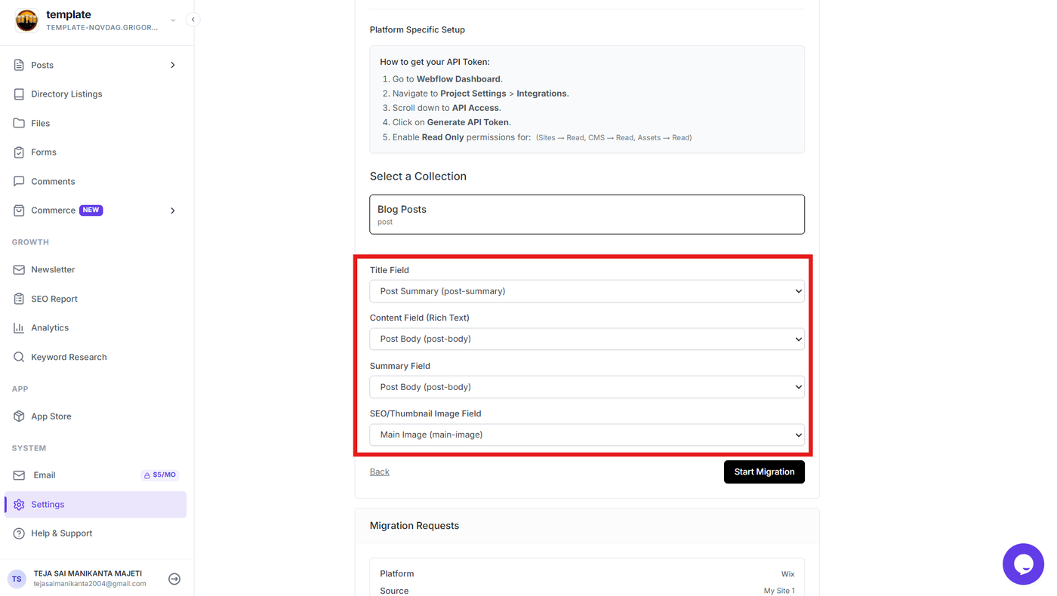Expand the Posts submenu arrow
This screenshot has height=596, width=1057.
(173, 65)
